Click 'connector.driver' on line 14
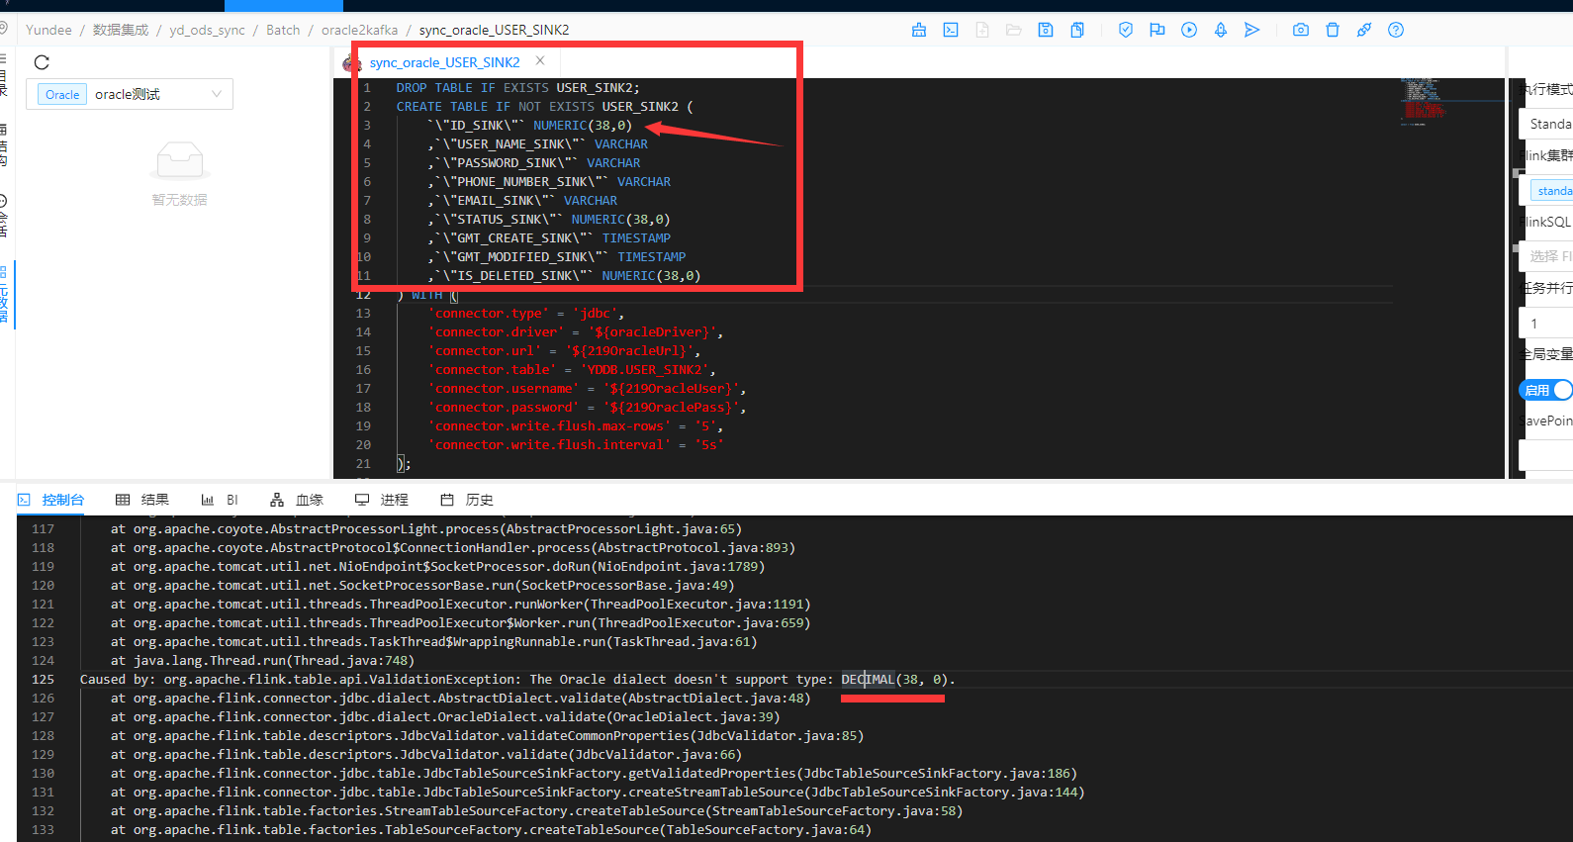The height and width of the screenshot is (842, 1573). click(496, 332)
